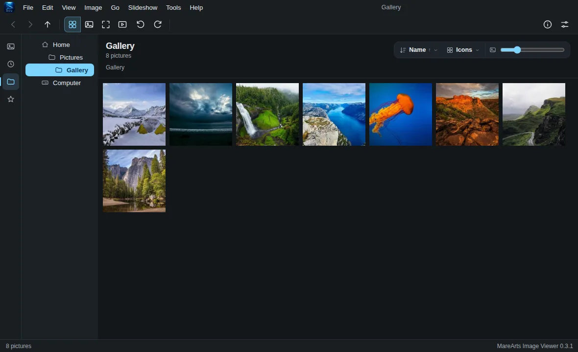
Task: Click the '8 pictures' status bar text
Action: [x=19, y=346]
